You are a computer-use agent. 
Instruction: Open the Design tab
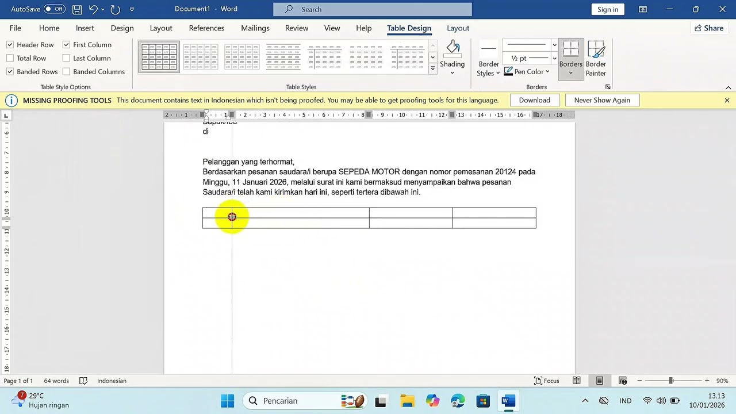pyautogui.click(x=122, y=28)
